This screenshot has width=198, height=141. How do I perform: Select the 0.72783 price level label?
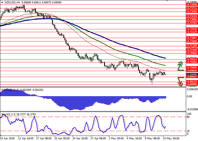tap(192, 23)
